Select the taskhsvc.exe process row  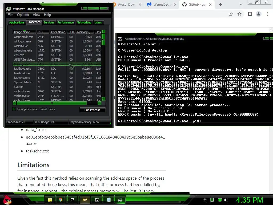[57, 69]
